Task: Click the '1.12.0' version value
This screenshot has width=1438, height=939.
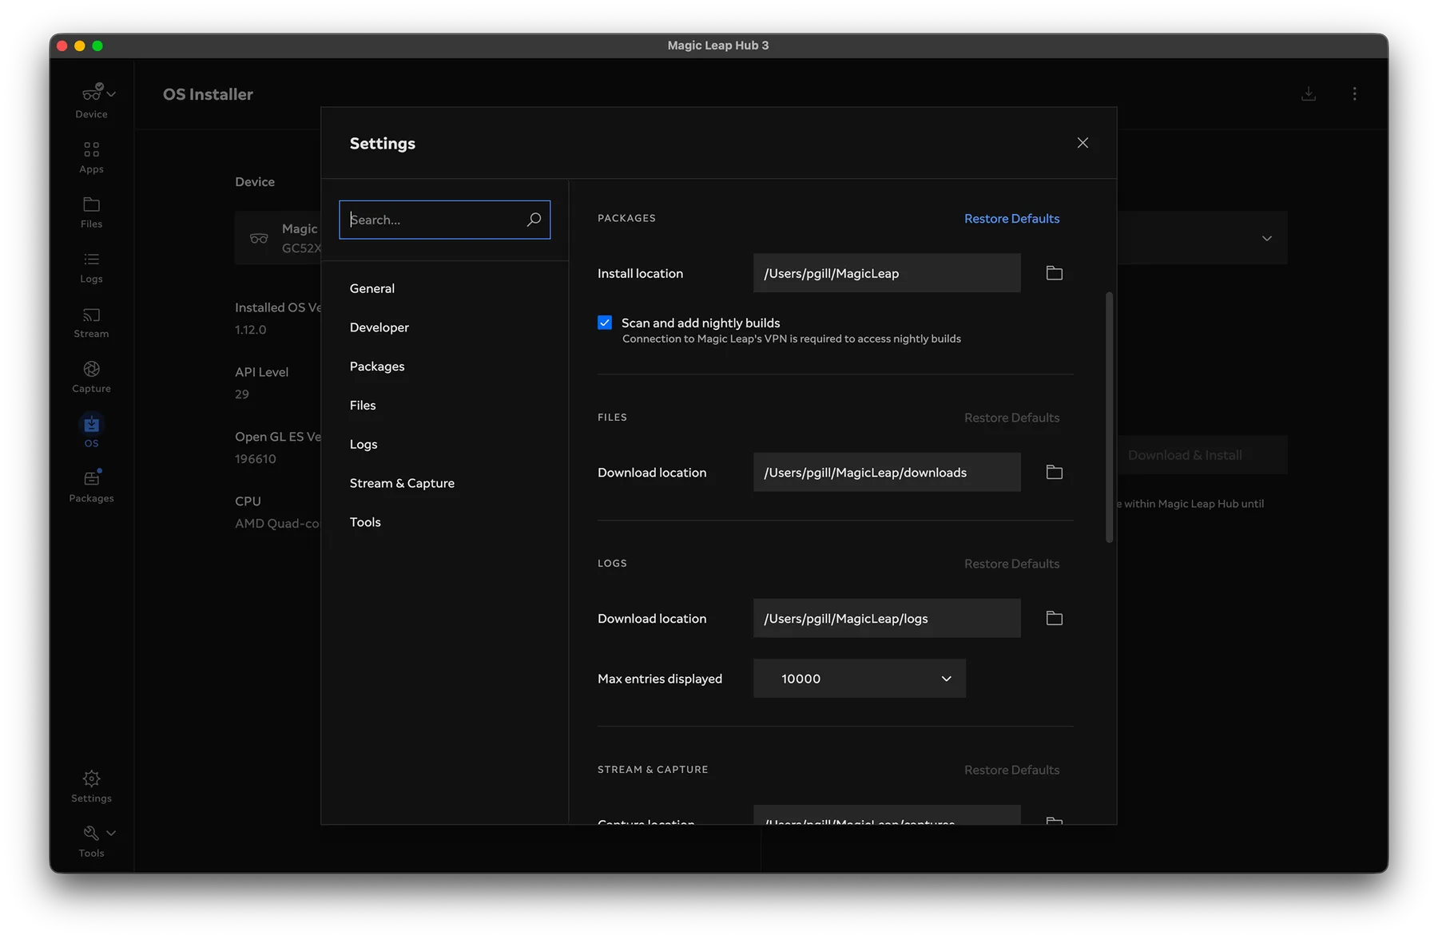Action: coord(251,330)
